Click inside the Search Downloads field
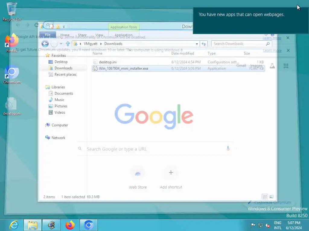This screenshot has height=231, width=309. (241, 44)
